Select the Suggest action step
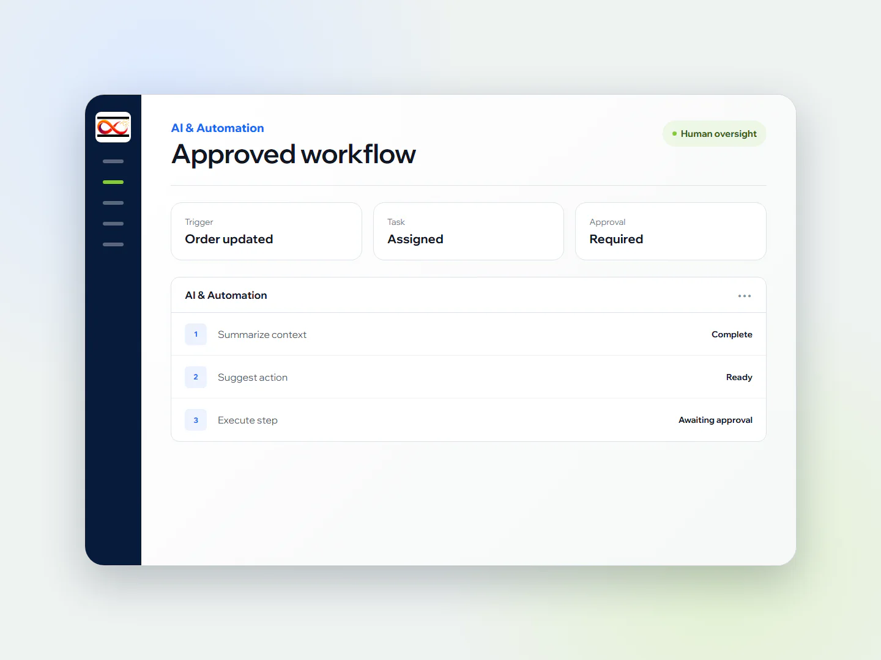This screenshot has height=660, width=881. (469, 377)
